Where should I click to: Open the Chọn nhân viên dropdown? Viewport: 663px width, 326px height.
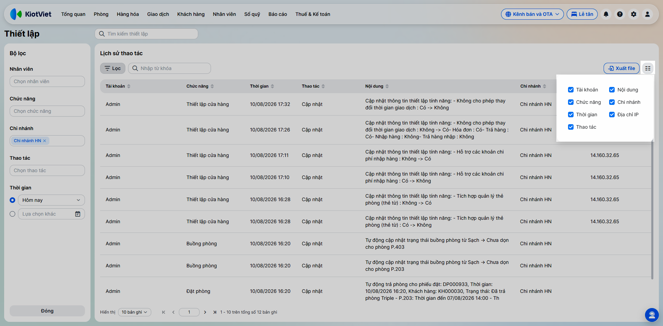(47, 81)
